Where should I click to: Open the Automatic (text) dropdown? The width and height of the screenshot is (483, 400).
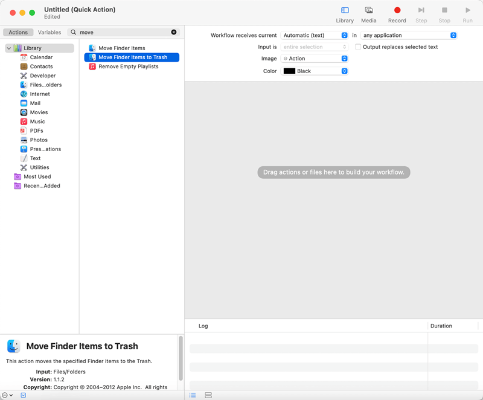pyautogui.click(x=314, y=35)
